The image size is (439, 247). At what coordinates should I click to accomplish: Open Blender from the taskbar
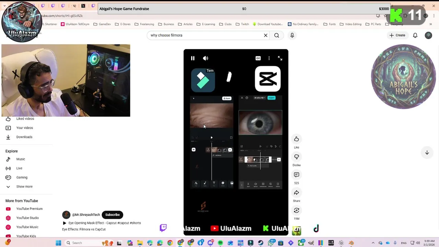click(351, 243)
